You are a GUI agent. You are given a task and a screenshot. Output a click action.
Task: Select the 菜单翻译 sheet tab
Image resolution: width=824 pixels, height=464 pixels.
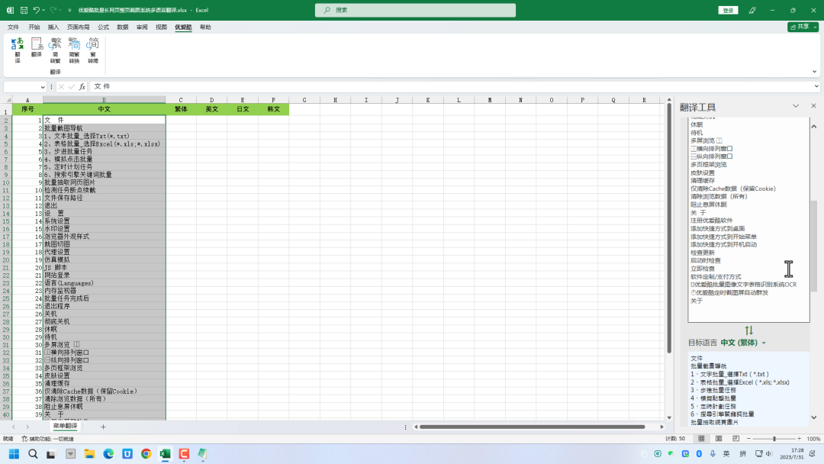65,426
